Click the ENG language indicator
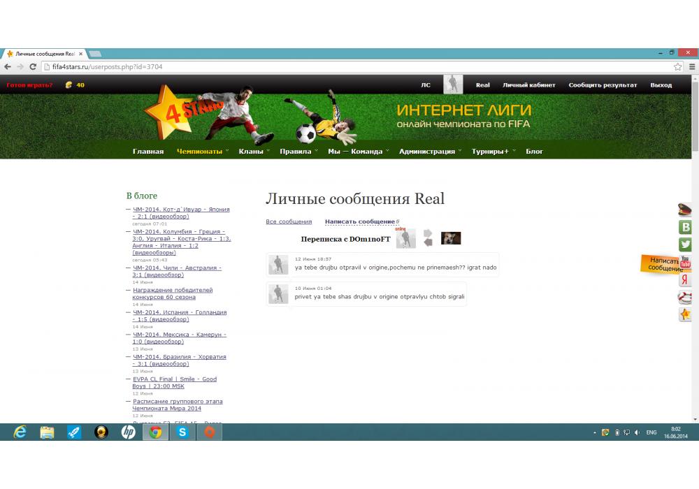The height and width of the screenshot is (489, 699). (x=651, y=432)
